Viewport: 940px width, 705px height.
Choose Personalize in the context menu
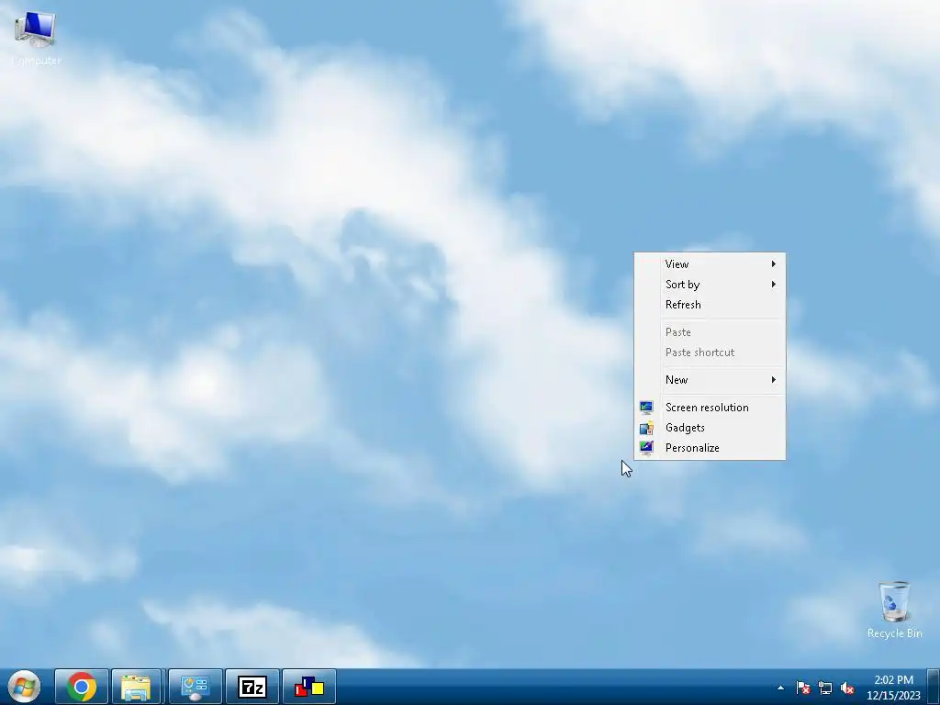point(710,448)
